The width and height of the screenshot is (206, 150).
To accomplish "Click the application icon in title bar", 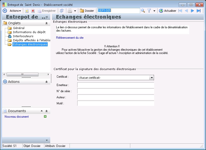I will 5,5.
